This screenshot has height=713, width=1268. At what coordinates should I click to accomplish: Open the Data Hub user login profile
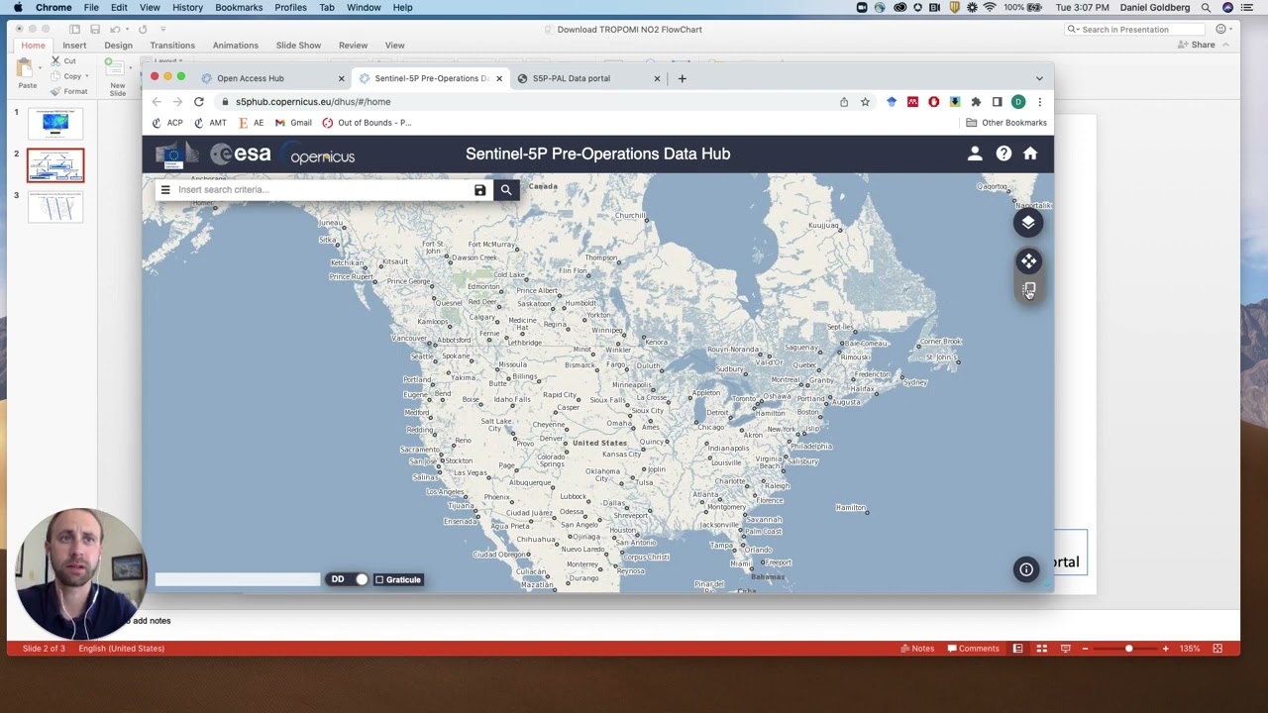(x=975, y=153)
